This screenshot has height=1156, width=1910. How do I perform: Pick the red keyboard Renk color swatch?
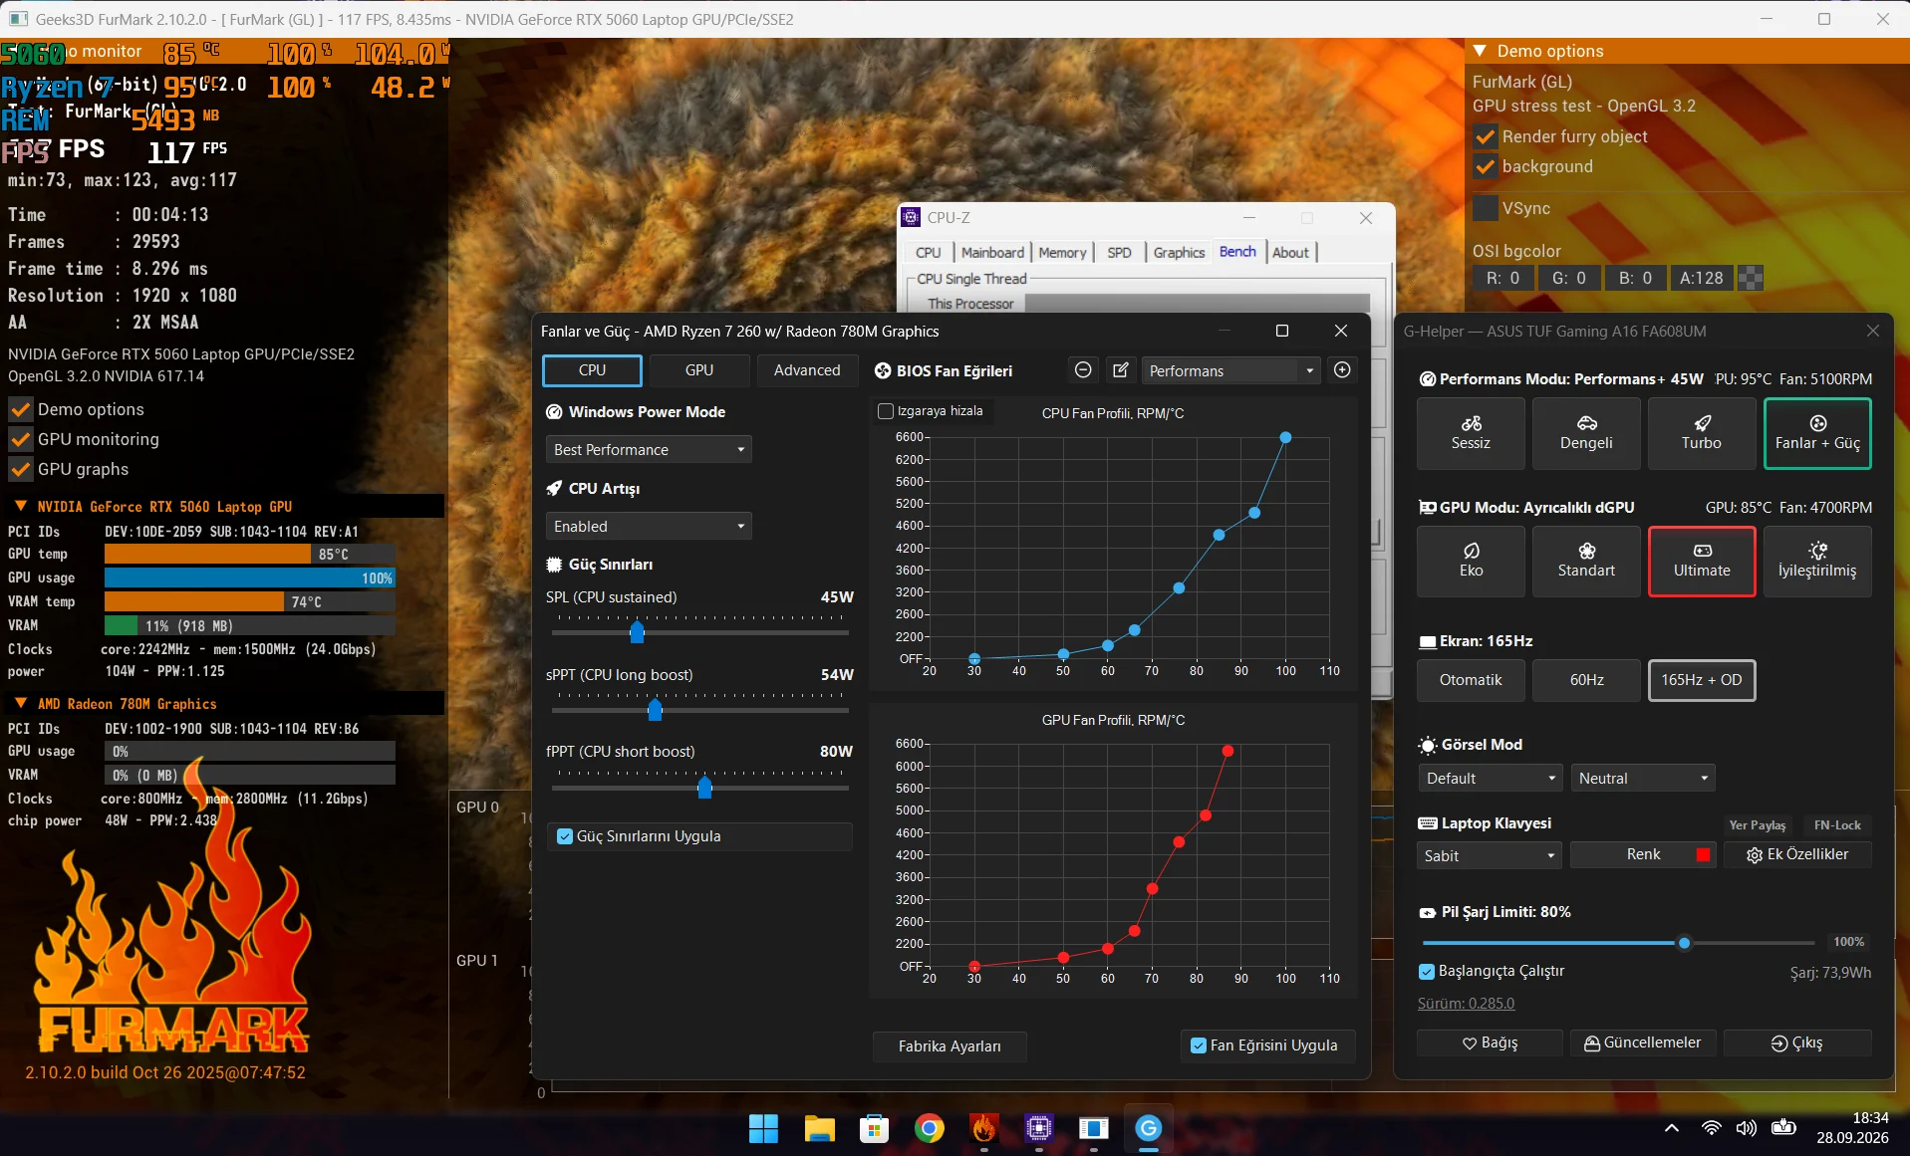1703,855
